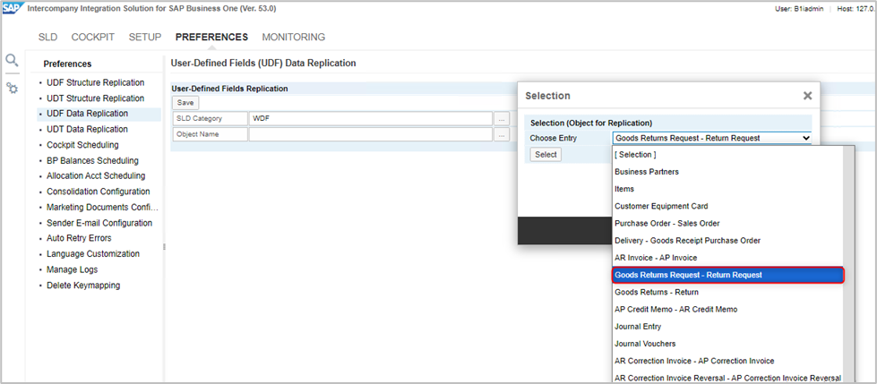Open UDT Data Replication preference

pyautogui.click(x=87, y=129)
